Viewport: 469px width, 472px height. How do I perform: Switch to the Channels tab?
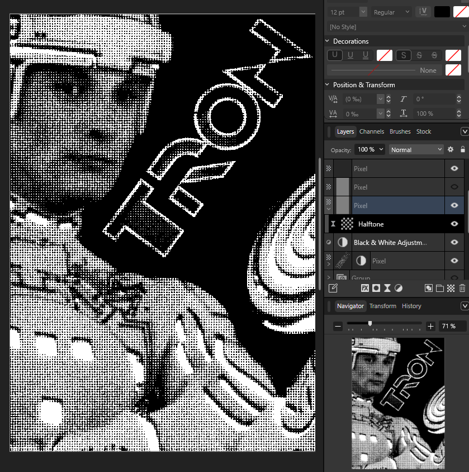[x=372, y=131]
